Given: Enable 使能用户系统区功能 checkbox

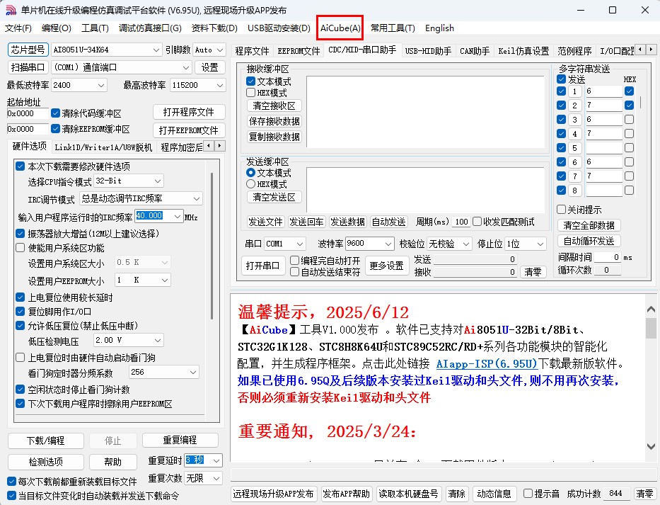Looking at the screenshot, I should [21, 248].
